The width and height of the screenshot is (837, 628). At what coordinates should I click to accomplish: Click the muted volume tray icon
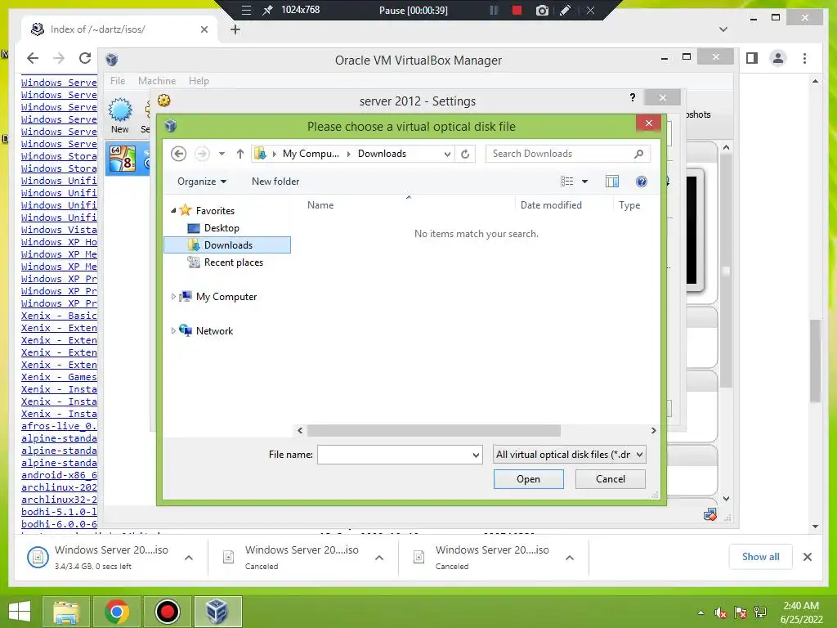point(720,612)
